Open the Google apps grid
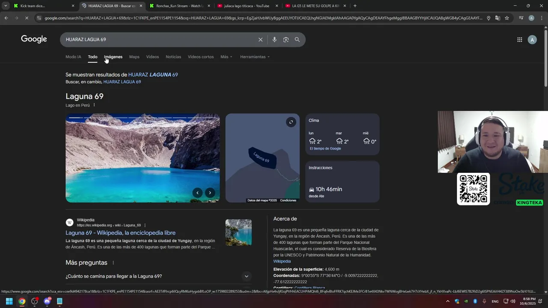The height and width of the screenshot is (308, 548). coord(519,39)
